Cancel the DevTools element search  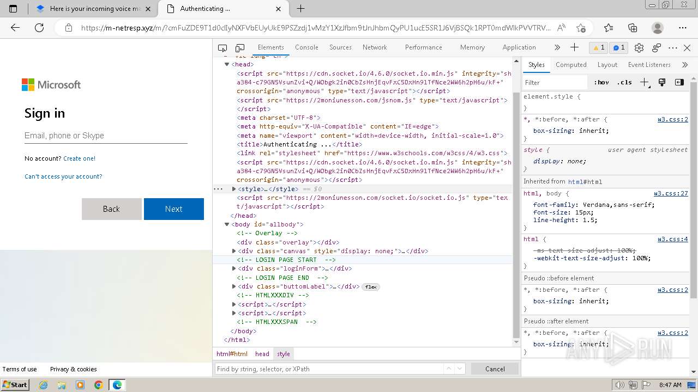[495, 369]
